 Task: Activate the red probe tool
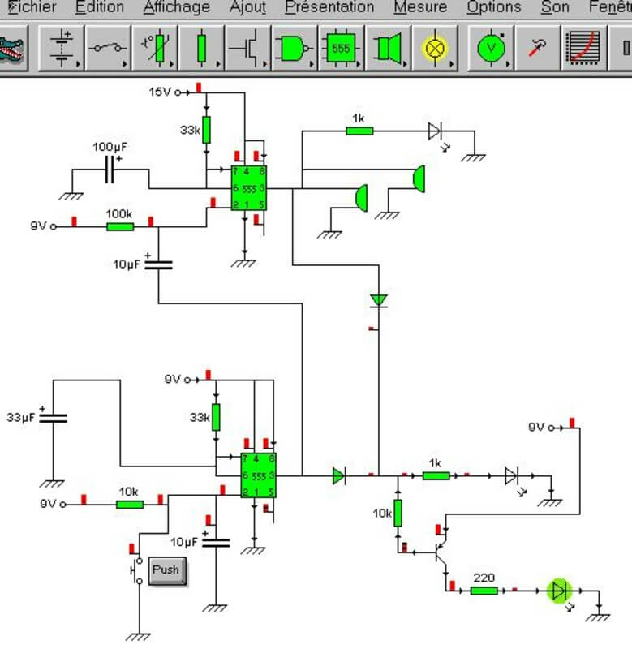click(536, 49)
